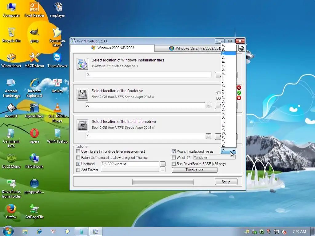Launch Internet Explorer 8 desktop icon
The height and width of the screenshot is (236, 315).
(34, 88)
